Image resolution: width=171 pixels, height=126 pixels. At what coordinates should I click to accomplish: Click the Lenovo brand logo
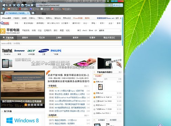click(19, 51)
